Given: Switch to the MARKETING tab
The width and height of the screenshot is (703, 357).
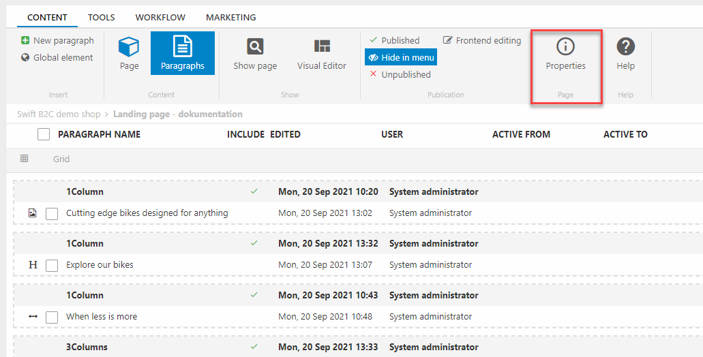Looking at the screenshot, I should coord(230,17).
